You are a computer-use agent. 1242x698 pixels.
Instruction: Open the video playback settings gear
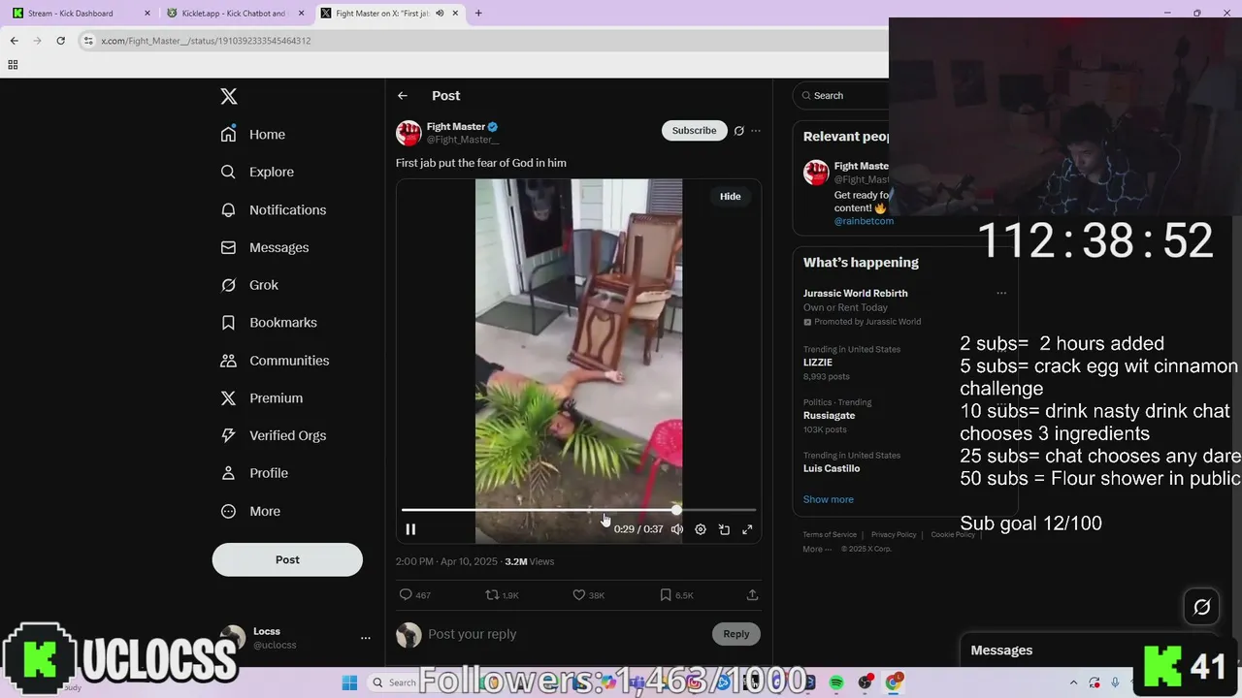click(701, 529)
